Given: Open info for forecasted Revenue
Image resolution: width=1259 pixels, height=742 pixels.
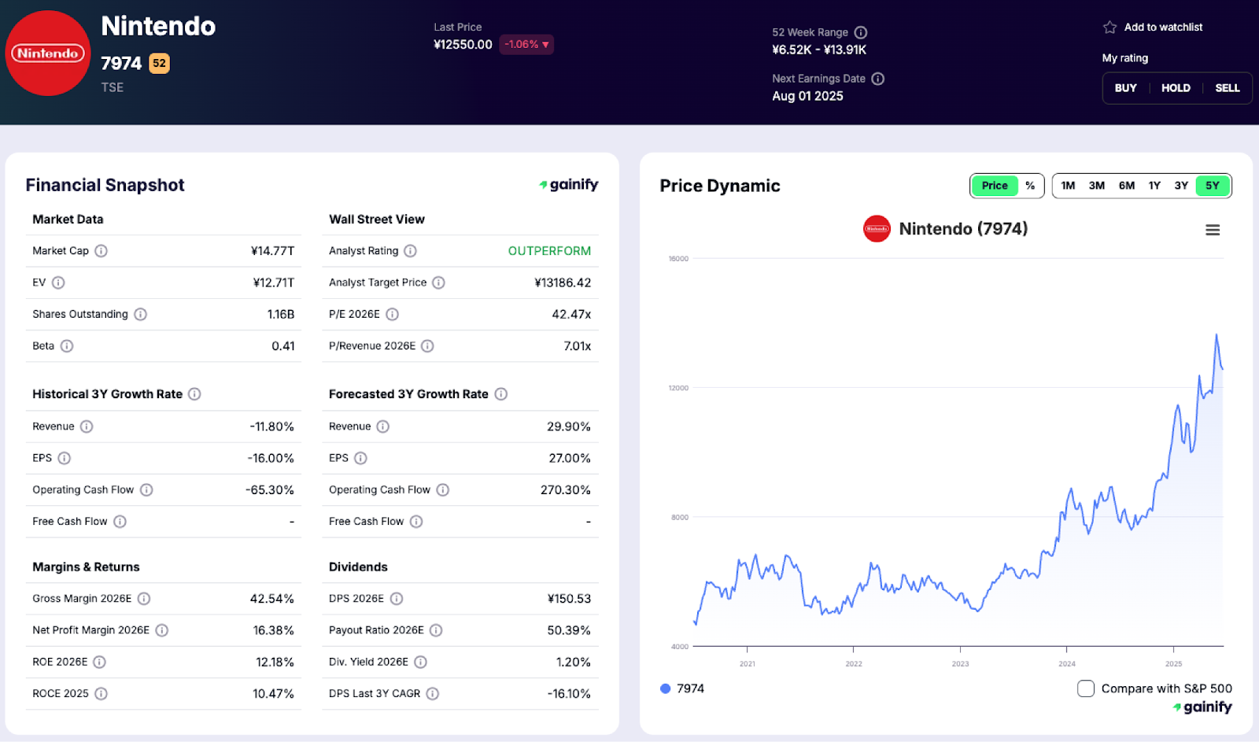Looking at the screenshot, I should point(383,426).
